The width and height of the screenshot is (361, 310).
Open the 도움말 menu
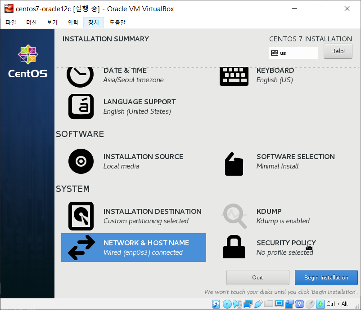[x=117, y=22]
